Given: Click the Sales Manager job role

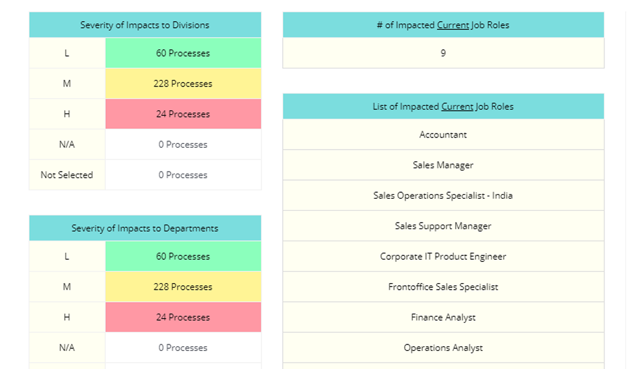Looking at the screenshot, I should 443,165.
